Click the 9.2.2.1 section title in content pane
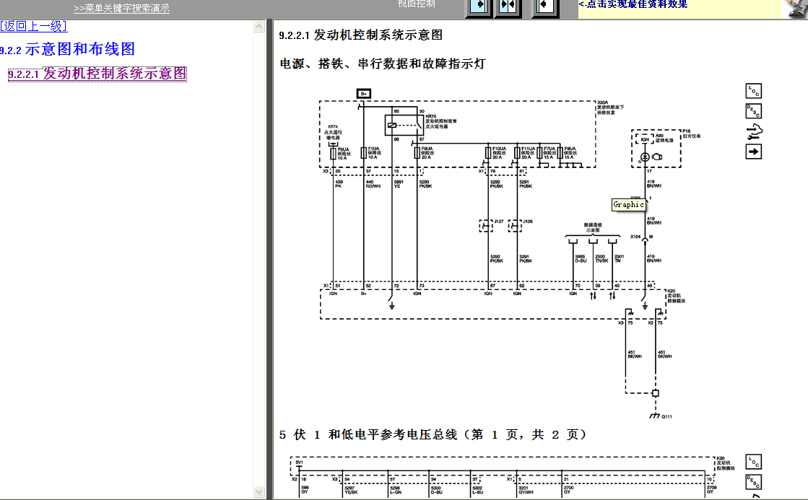Image resolution: width=808 pixels, height=500 pixels. coord(361,35)
